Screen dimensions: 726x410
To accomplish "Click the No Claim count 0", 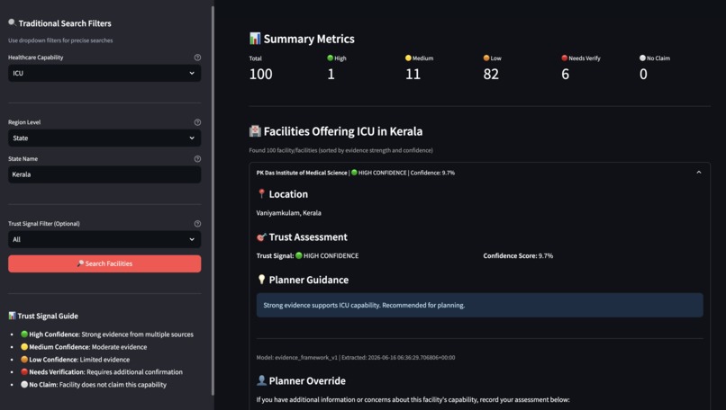I will point(643,74).
